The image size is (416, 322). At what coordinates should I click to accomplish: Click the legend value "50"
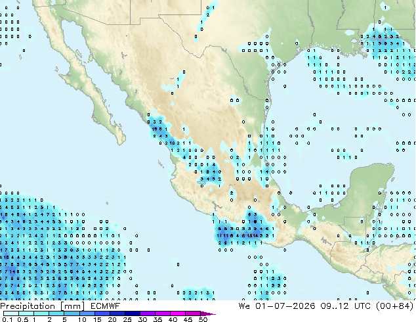pos(203,319)
